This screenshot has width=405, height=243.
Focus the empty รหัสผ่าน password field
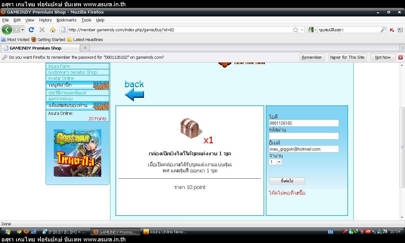click(304, 136)
